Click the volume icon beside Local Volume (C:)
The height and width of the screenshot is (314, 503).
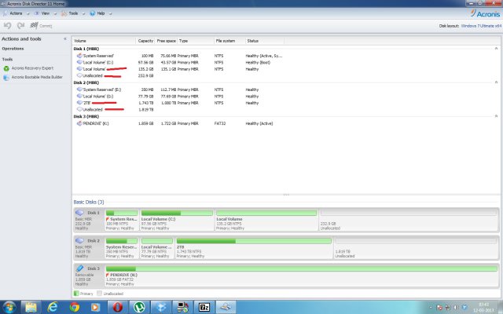click(79, 62)
